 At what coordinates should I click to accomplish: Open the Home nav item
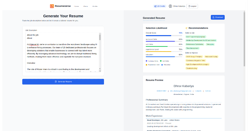click(x=76, y=6)
